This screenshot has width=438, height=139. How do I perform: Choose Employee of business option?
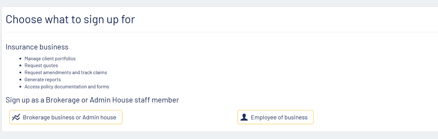(275, 117)
